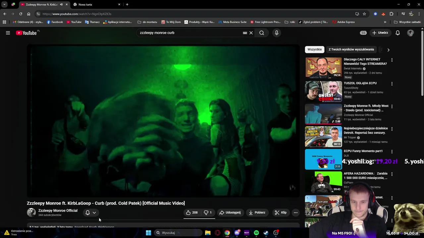Click the video player to pause
The image size is (424, 238).
(x=163, y=121)
